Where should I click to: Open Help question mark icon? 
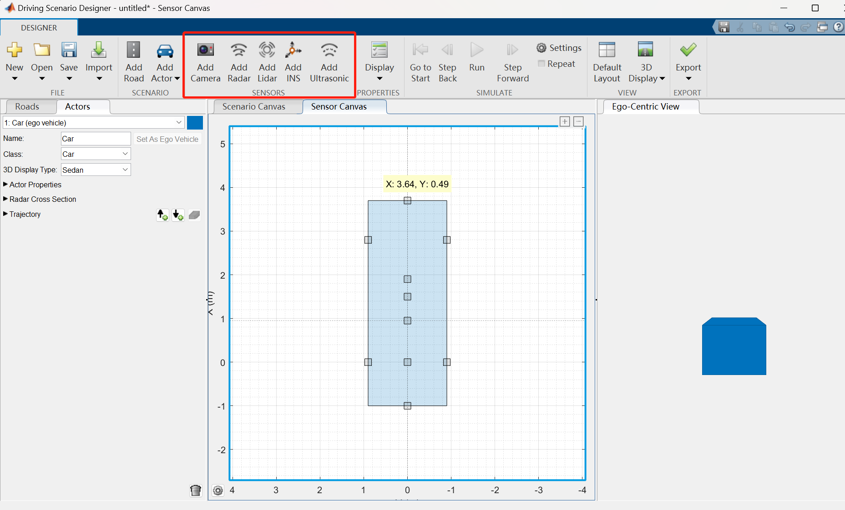pos(839,27)
